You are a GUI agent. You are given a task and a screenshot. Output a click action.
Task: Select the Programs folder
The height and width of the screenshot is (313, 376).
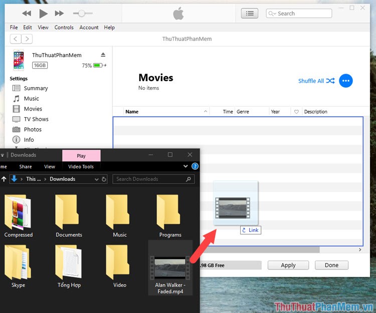click(170, 216)
